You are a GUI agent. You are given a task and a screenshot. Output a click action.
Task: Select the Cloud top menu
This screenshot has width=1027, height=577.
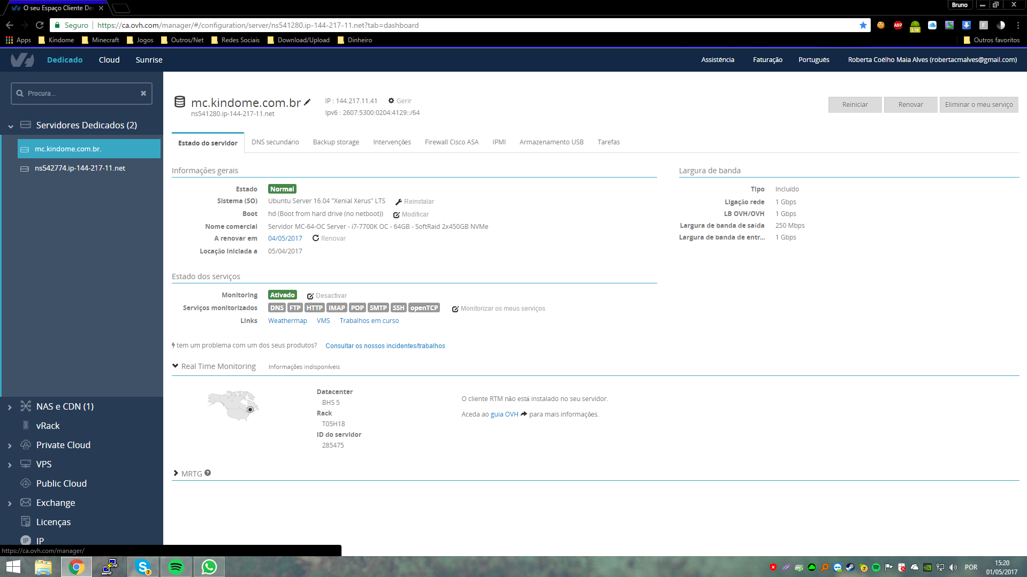pyautogui.click(x=109, y=60)
